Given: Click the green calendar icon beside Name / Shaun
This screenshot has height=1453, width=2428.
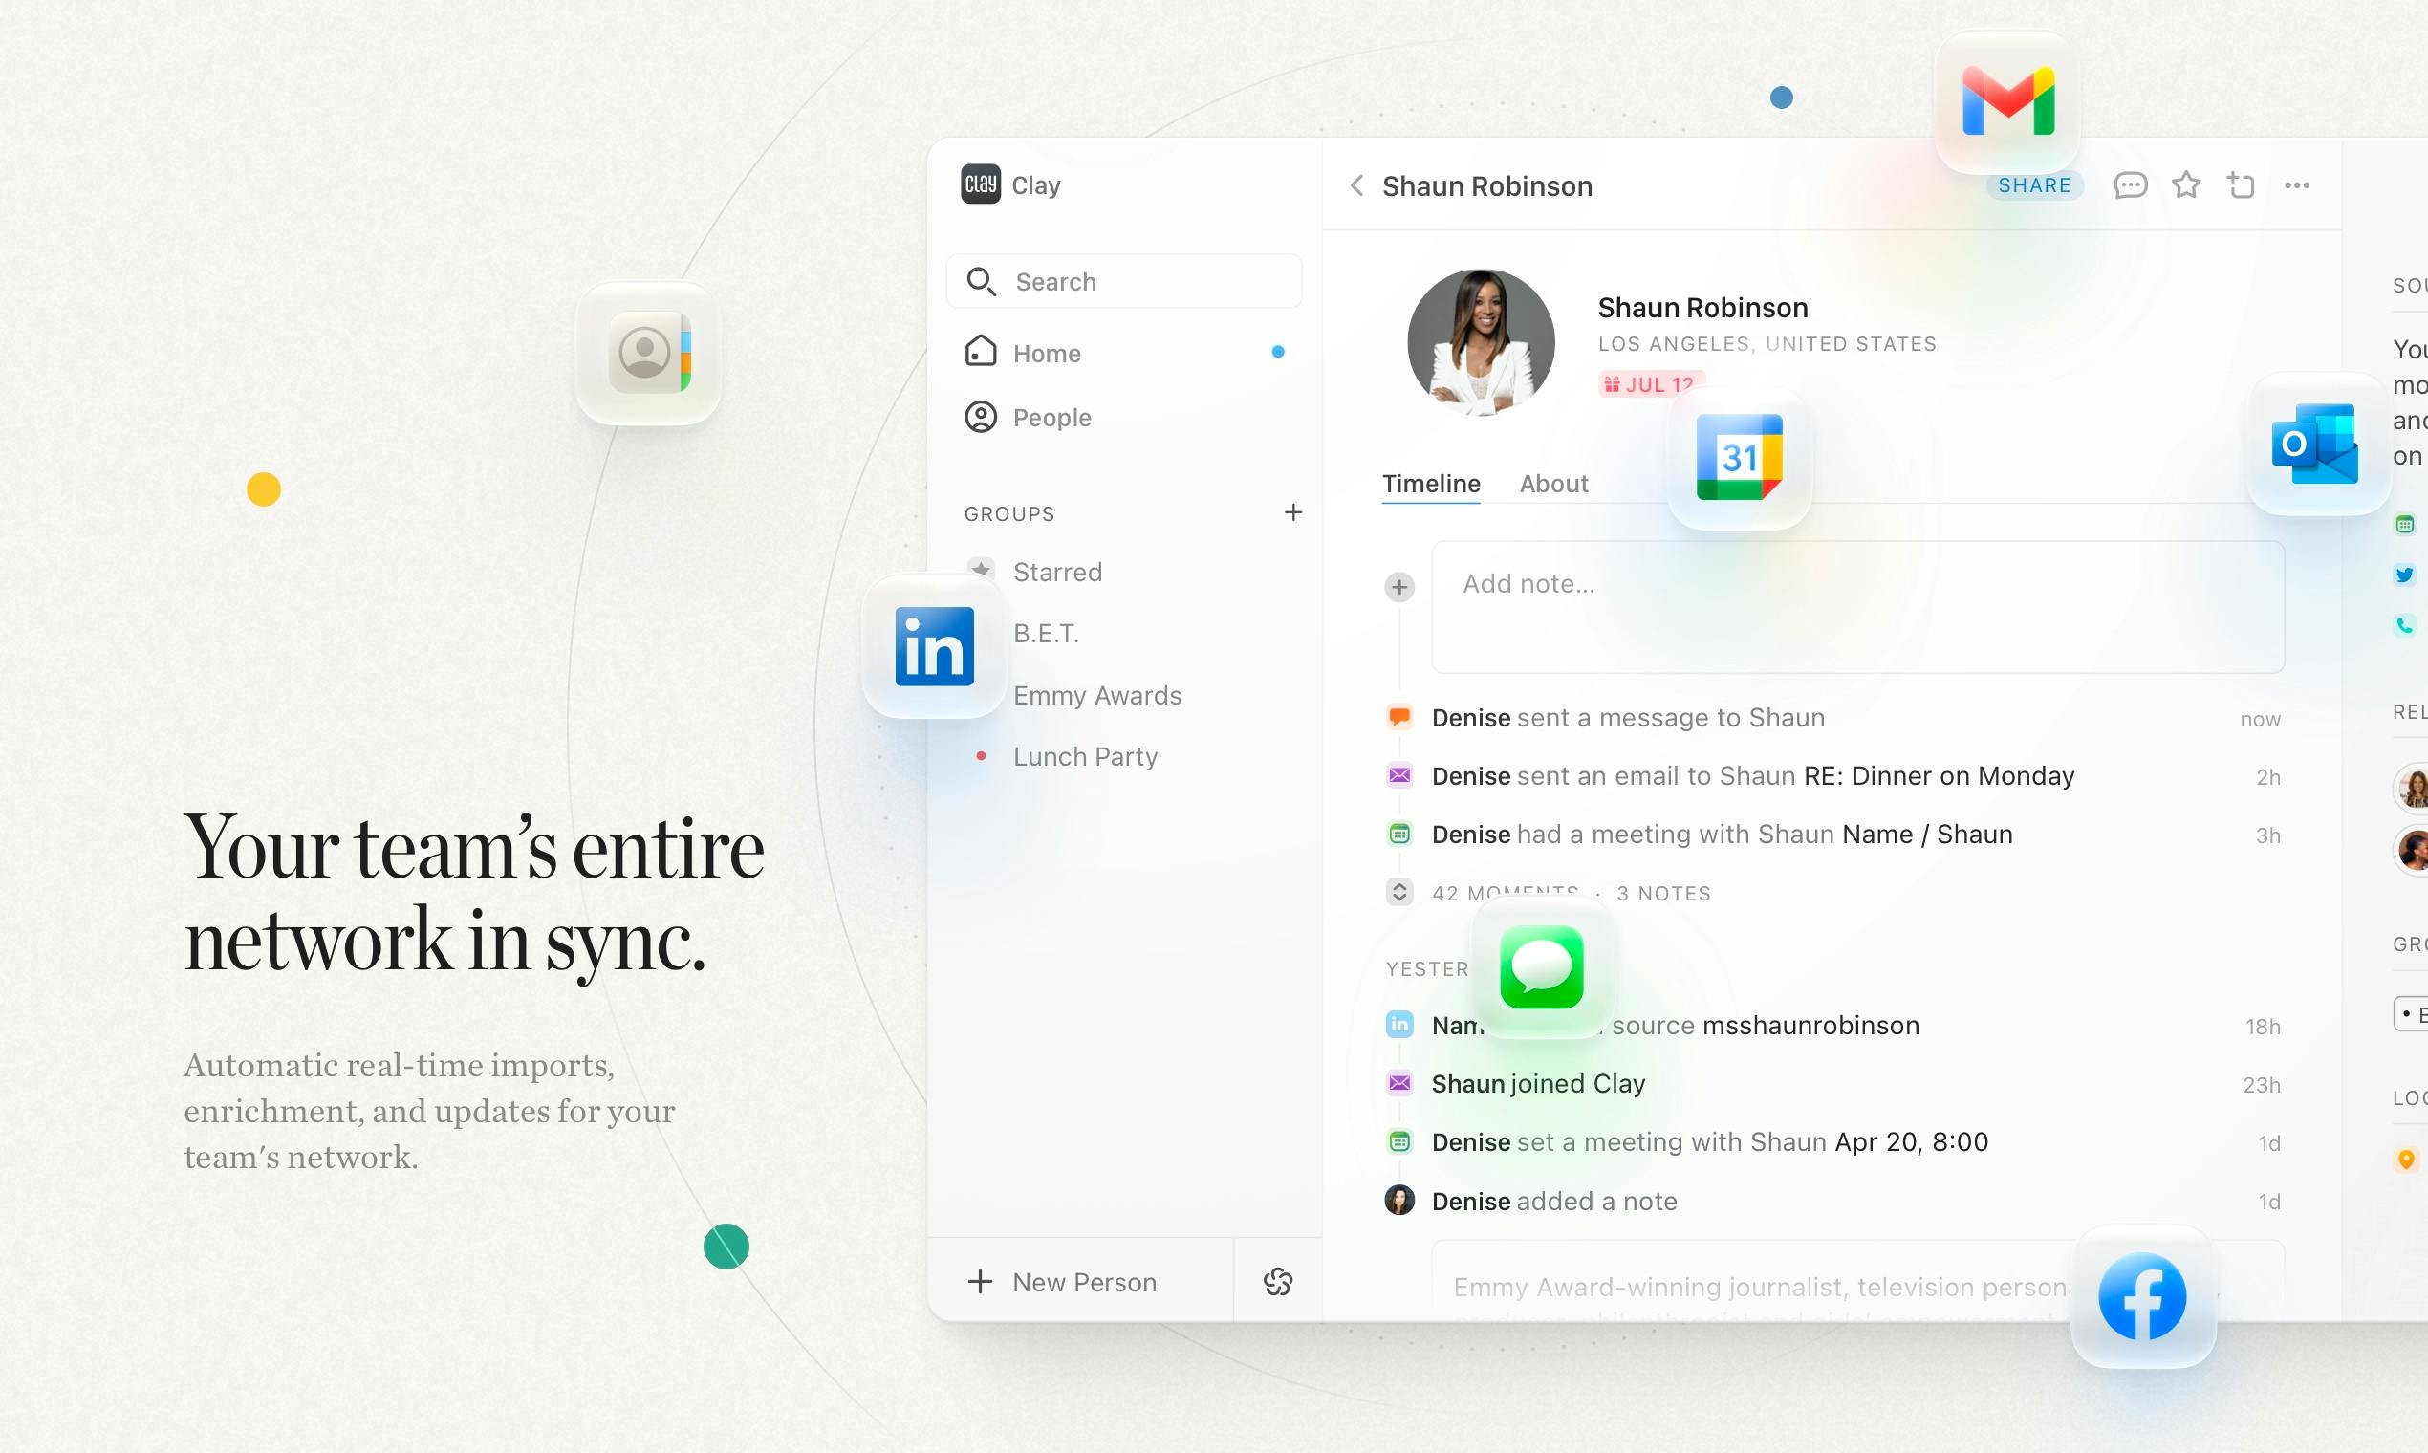Looking at the screenshot, I should 1399,835.
